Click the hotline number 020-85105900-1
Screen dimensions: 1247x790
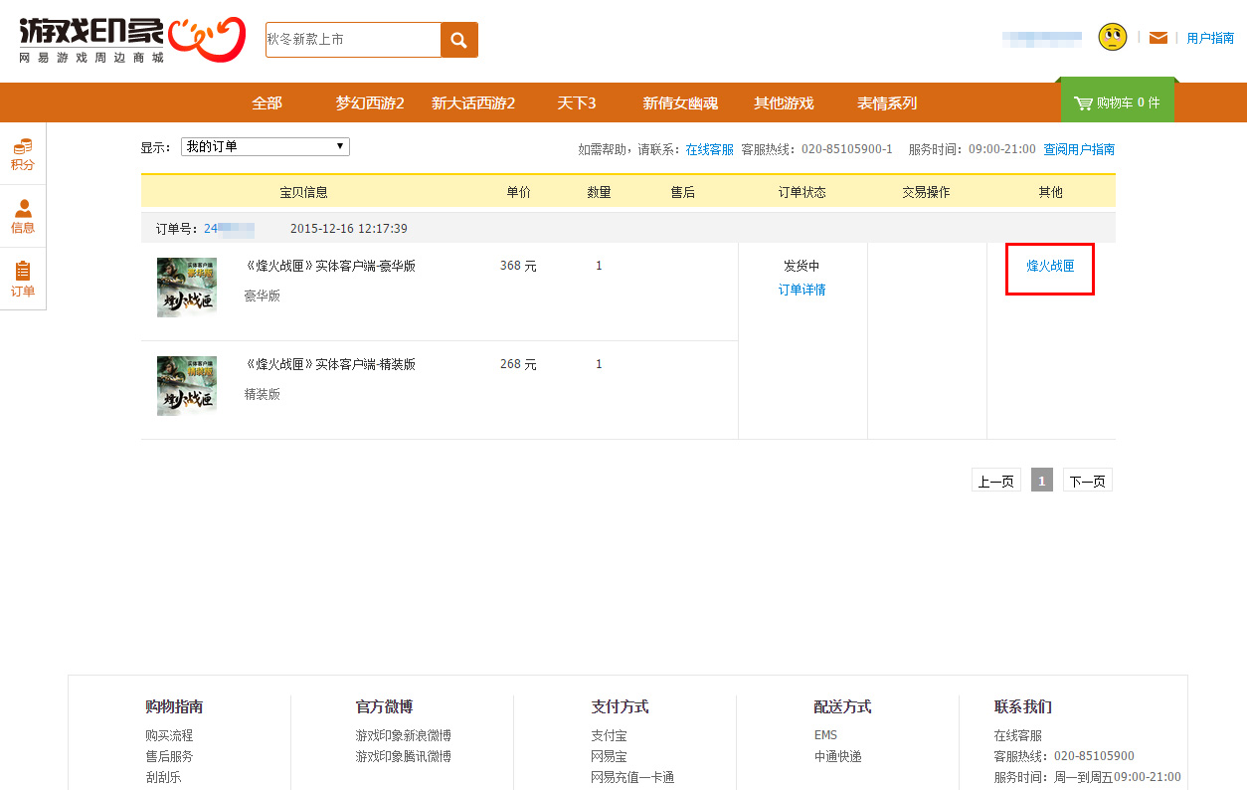[x=845, y=149]
